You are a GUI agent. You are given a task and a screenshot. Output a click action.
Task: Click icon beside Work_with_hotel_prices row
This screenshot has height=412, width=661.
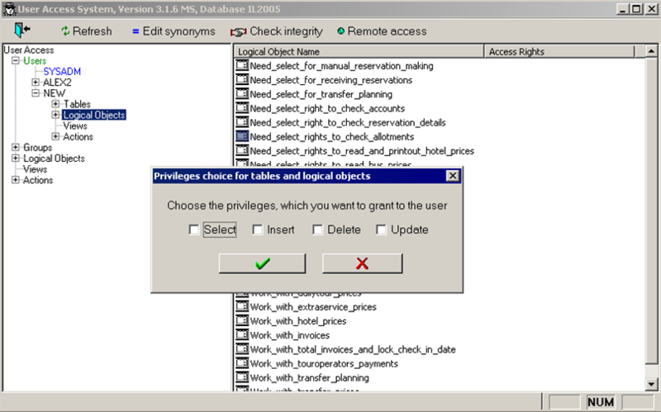tap(242, 321)
